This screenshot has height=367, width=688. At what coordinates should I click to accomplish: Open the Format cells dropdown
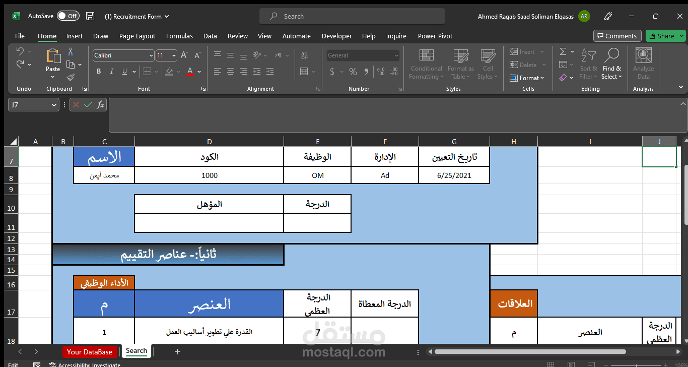527,78
